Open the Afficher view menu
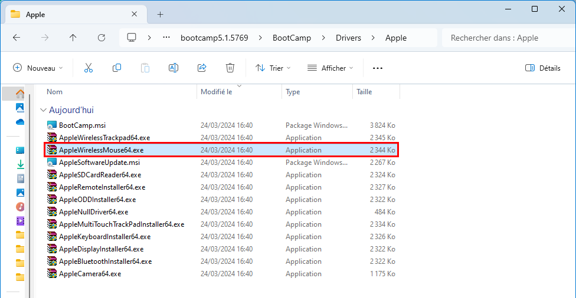 330,68
